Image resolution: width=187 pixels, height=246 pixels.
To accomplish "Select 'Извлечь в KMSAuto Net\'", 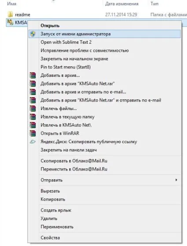I will 105,125.
